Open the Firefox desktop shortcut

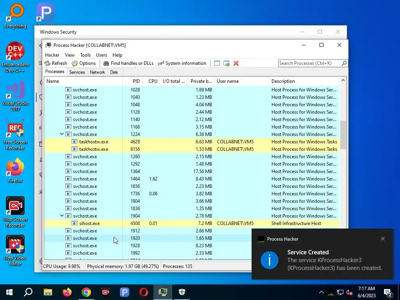(15, 170)
